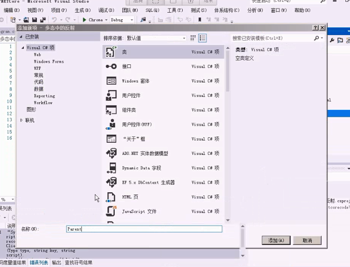This screenshot has width=350, height=267.
Task: Select the Reporting category
Action: (44, 96)
